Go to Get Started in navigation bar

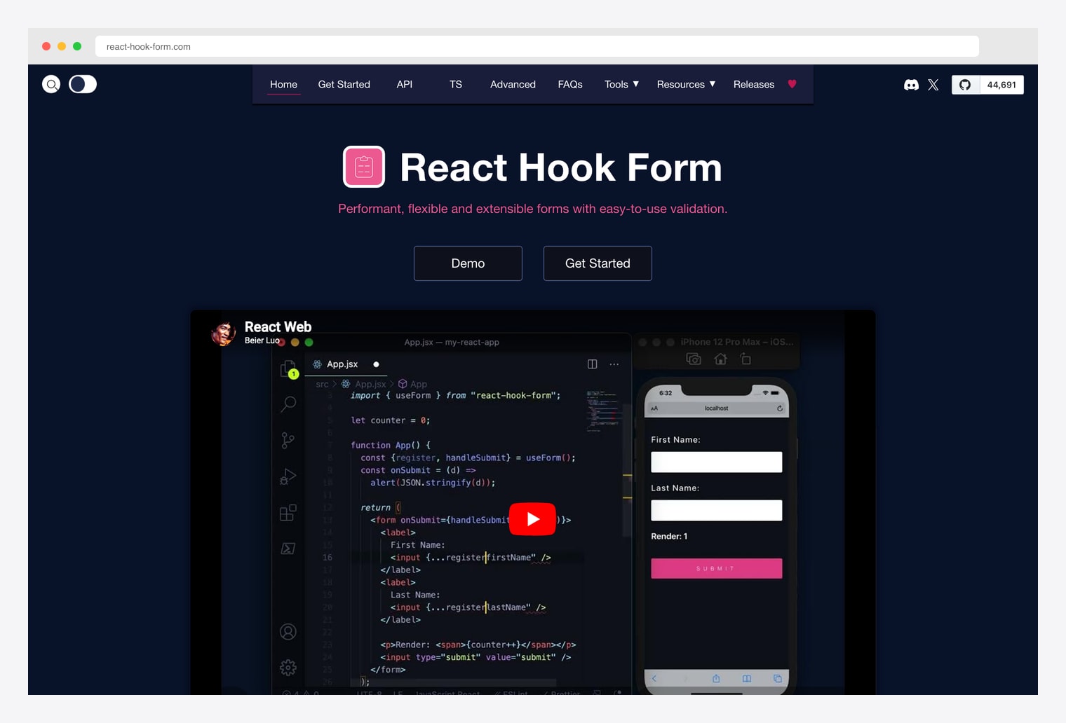(344, 84)
